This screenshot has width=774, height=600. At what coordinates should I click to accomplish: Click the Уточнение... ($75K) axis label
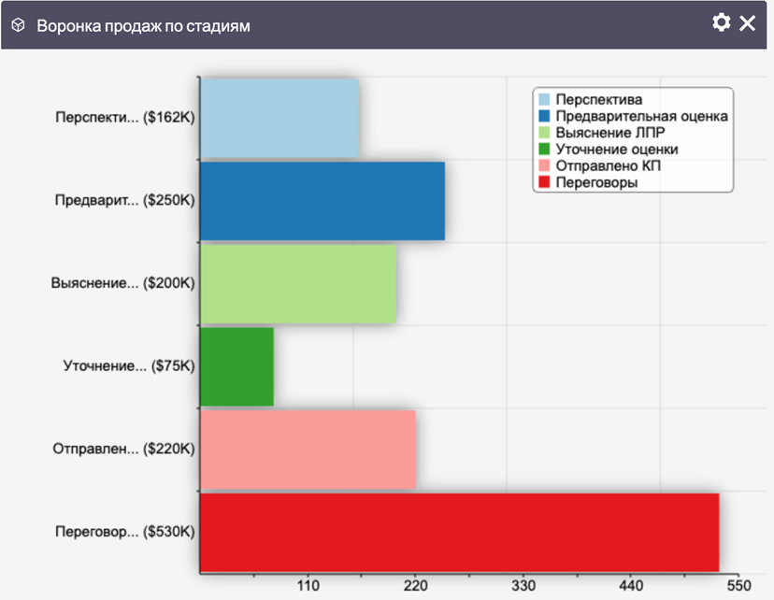click(128, 366)
